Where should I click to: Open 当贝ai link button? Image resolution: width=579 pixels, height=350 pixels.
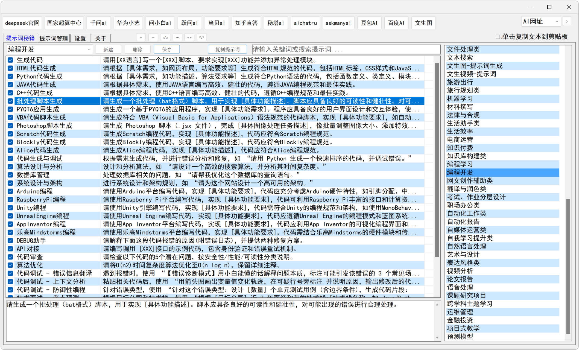click(217, 23)
